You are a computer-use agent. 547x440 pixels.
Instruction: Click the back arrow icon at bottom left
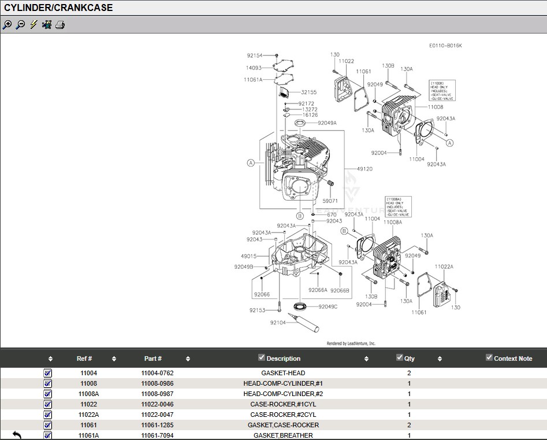click(x=17, y=435)
